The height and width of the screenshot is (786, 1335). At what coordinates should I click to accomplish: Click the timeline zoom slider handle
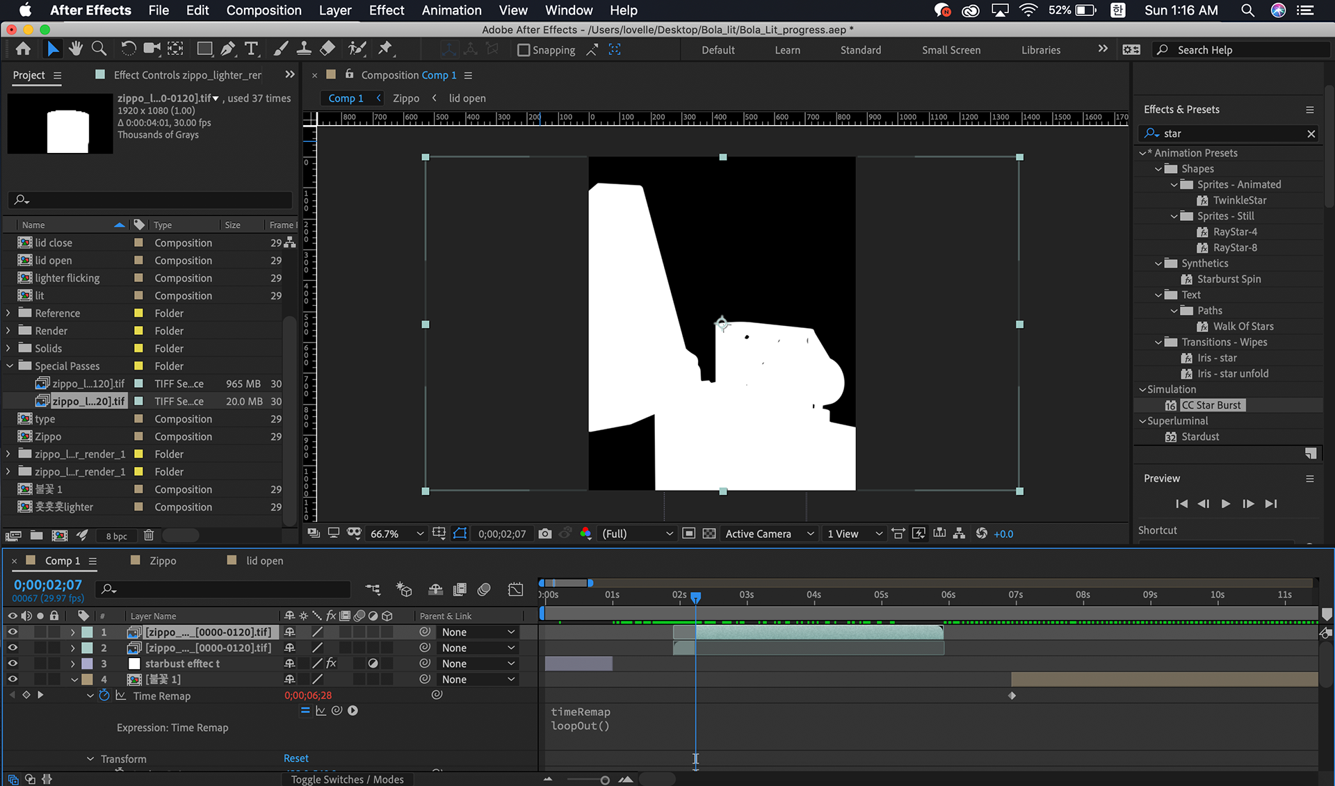(x=605, y=780)
